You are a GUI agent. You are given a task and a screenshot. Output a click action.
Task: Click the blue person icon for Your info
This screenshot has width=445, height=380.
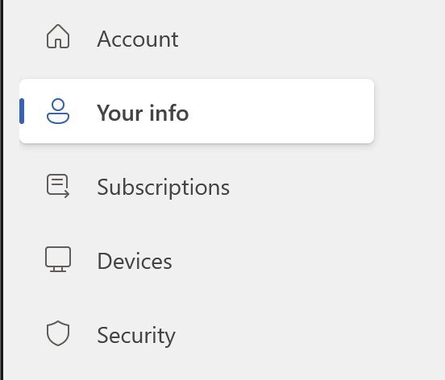[x=58, y=111]
